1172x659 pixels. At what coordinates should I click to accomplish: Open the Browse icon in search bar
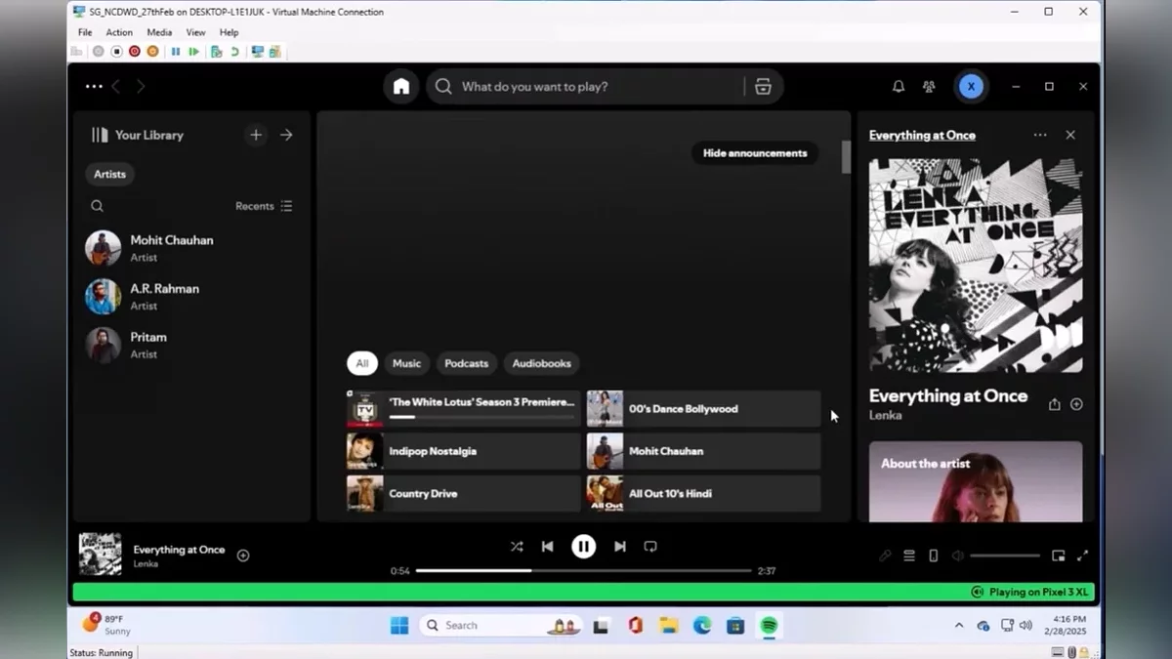[x=763, y=87]
